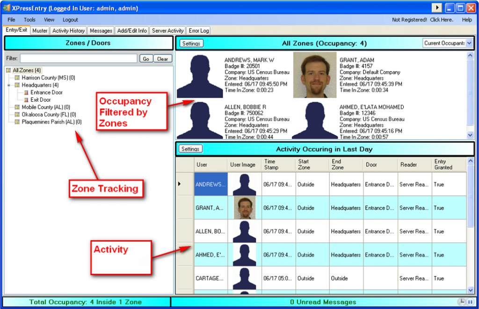The width and height of the screenshot is (479, 309).
Task: Click the Go button next to Filter
Action: tap(145, 58)
